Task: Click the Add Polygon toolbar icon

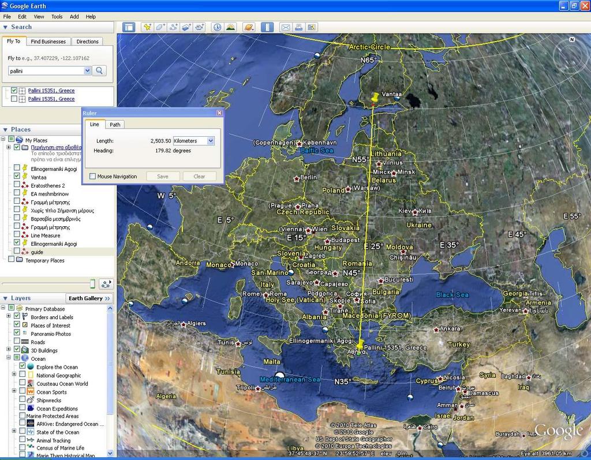Action: [160, 27]
